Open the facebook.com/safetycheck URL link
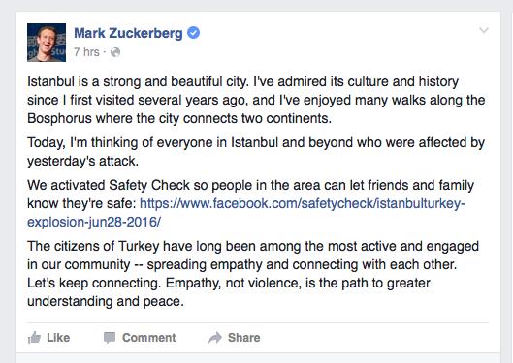 (302, 203)
